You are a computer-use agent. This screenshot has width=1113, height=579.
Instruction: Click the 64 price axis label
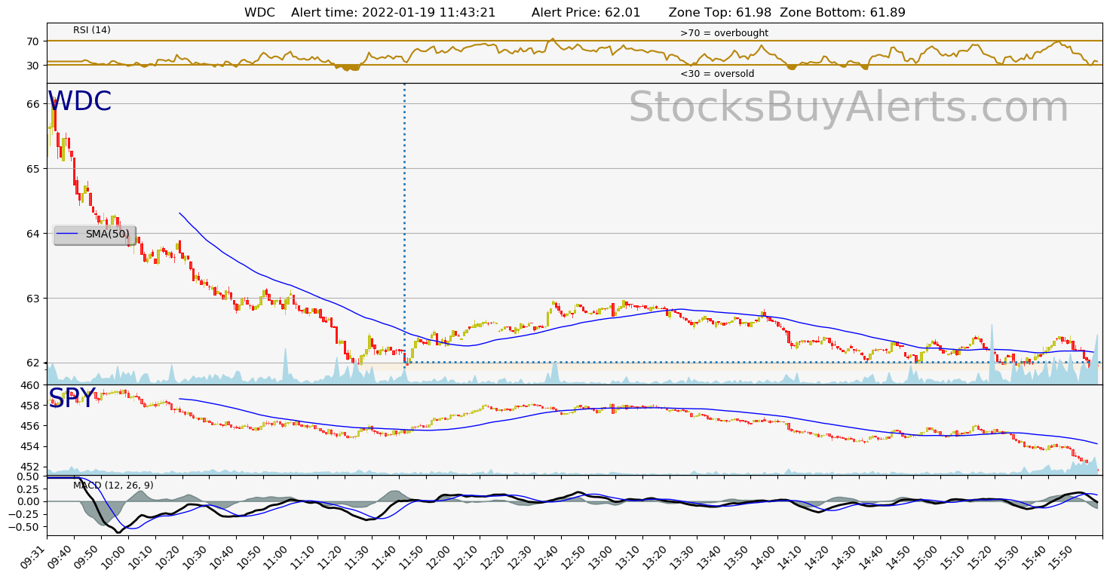(33, 234)
